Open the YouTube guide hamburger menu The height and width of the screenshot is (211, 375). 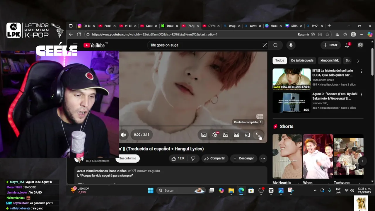pyautogui.click(x=75, y=45)
